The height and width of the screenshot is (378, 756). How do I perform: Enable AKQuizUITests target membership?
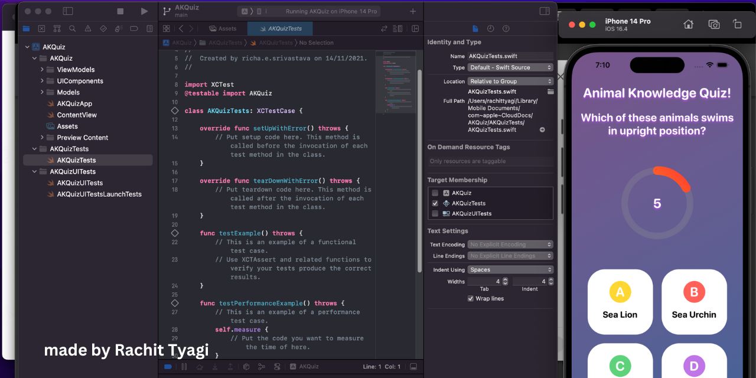tap(435, 213)
